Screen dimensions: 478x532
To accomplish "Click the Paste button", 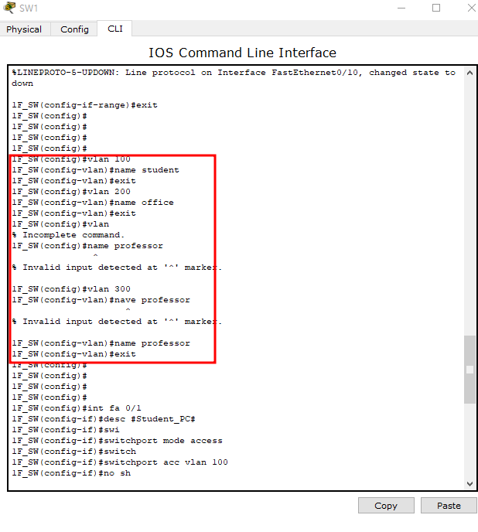I will pos(449,506).
